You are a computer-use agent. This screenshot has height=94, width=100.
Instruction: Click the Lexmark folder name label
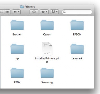pyautogui.click(x=77, y=58)
